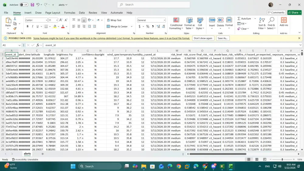Click the Percent Style icon

click(x=148, y=26)
